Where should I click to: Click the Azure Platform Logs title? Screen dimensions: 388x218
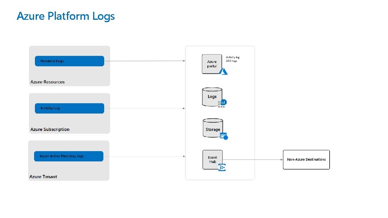pos(65,16)
